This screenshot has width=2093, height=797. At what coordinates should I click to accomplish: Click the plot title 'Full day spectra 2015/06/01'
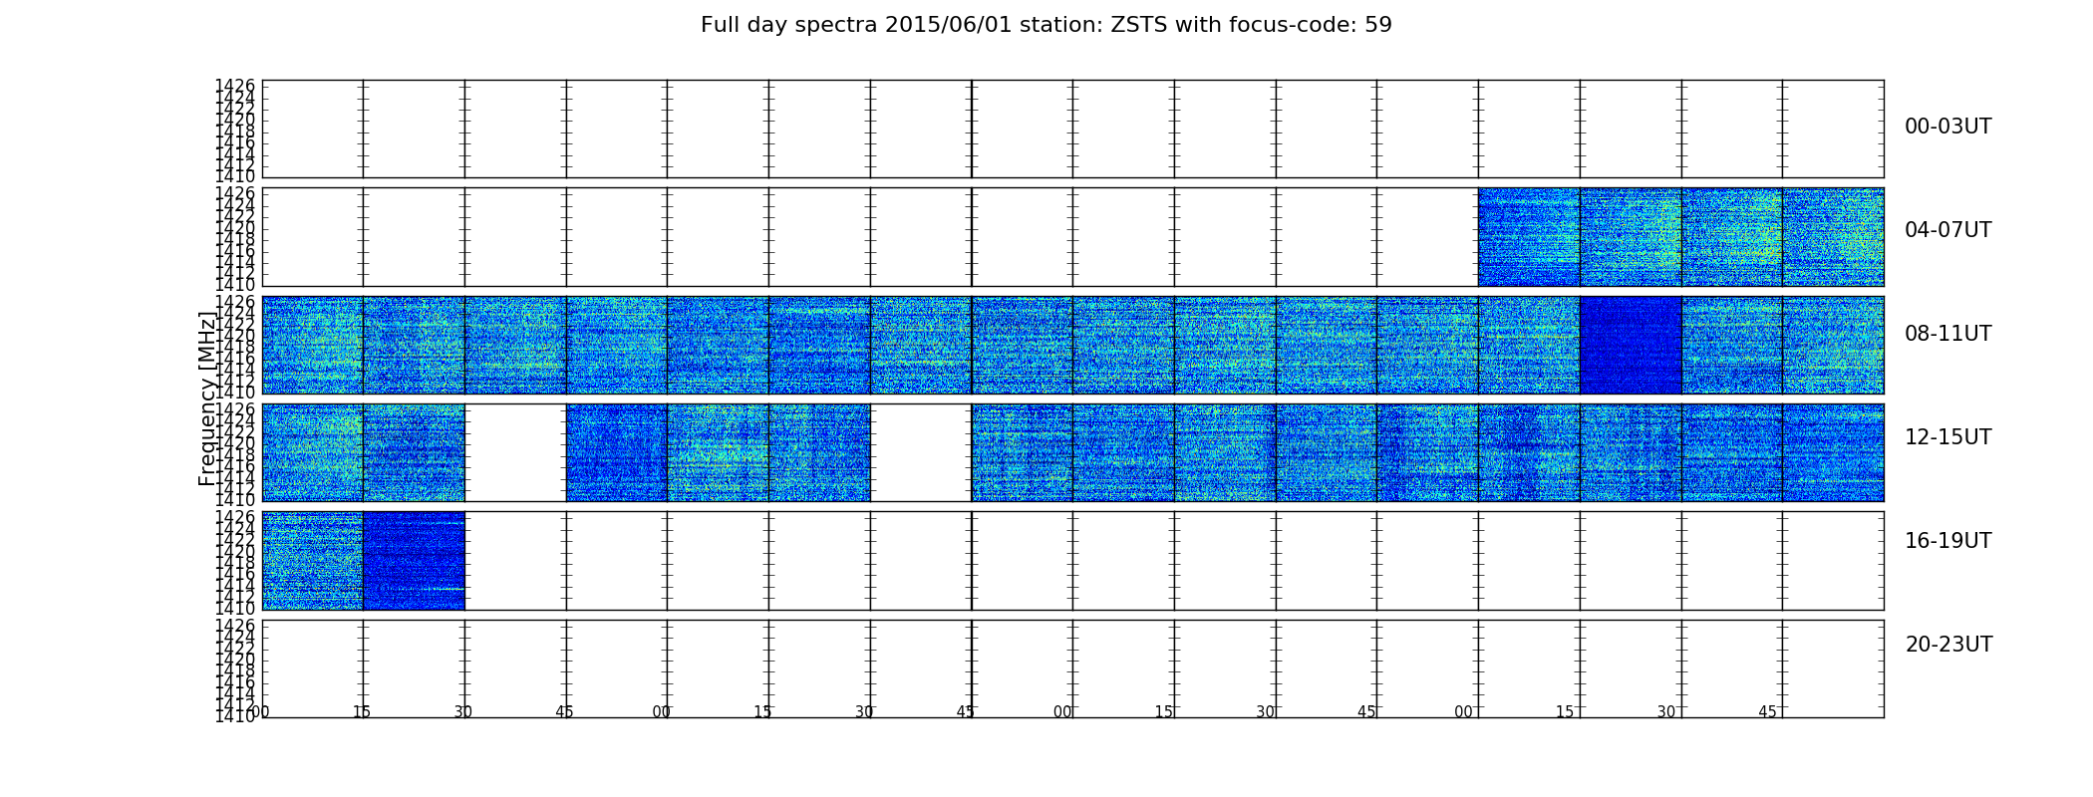click(x=1046, y=25)
